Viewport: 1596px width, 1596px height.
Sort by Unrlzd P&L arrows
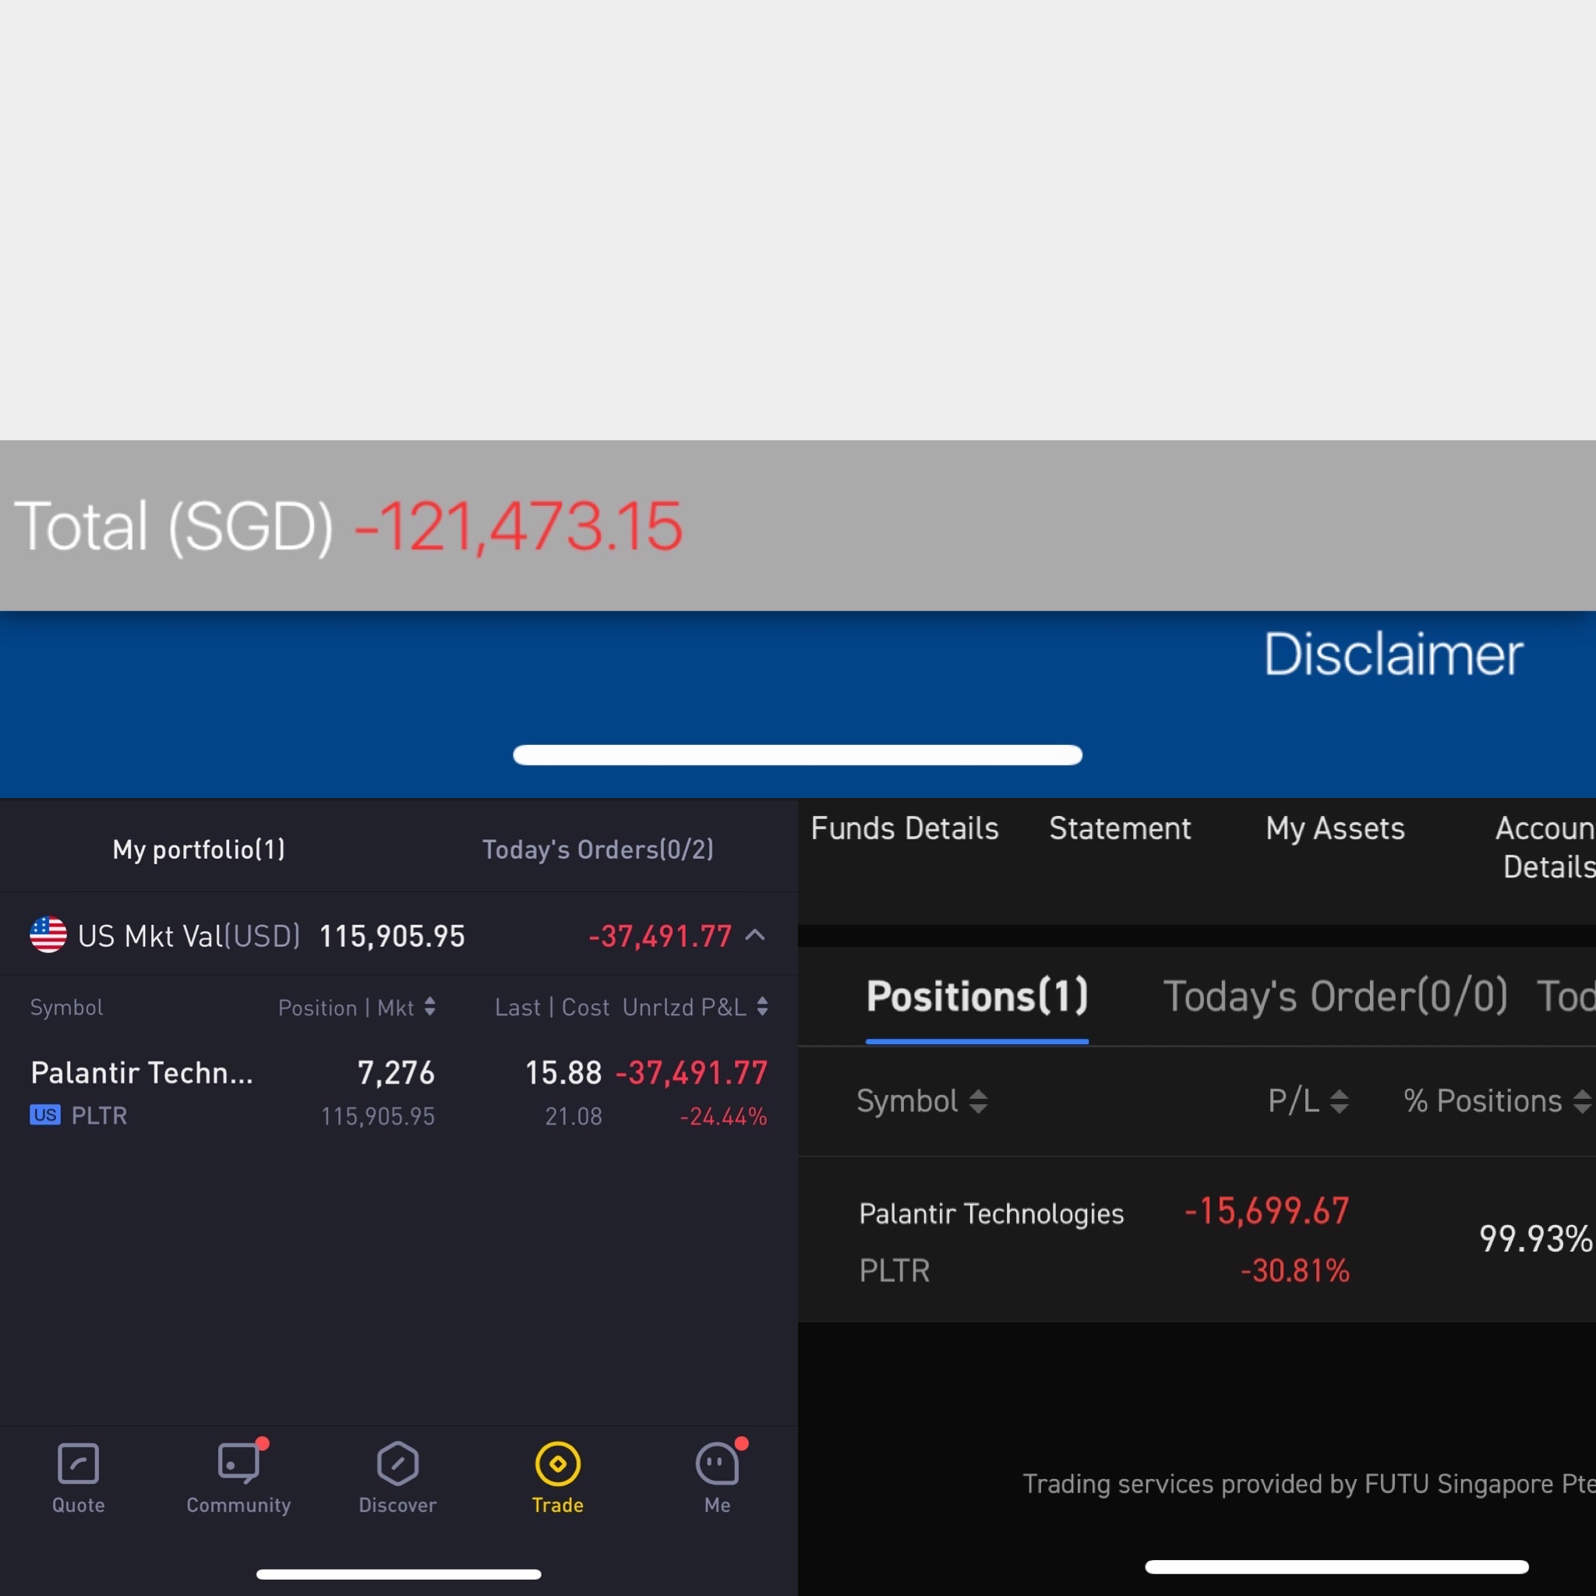(x=761, y=1006)
